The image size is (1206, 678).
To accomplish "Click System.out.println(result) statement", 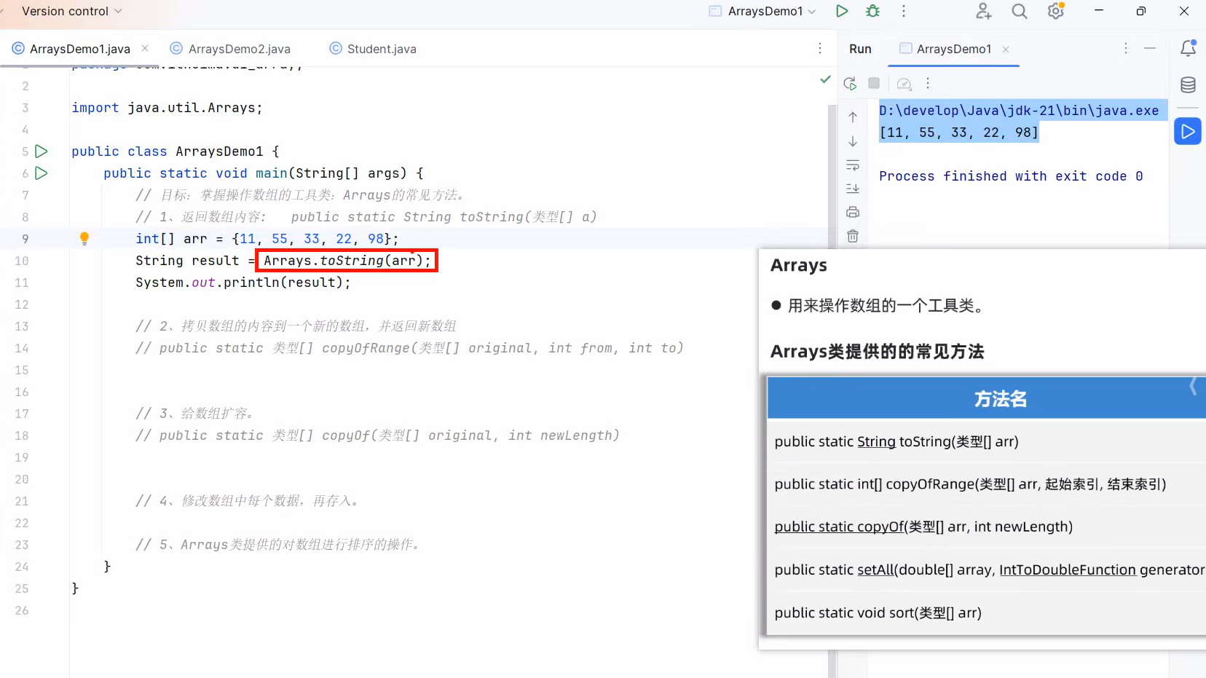I will click(x=243, y=283).
